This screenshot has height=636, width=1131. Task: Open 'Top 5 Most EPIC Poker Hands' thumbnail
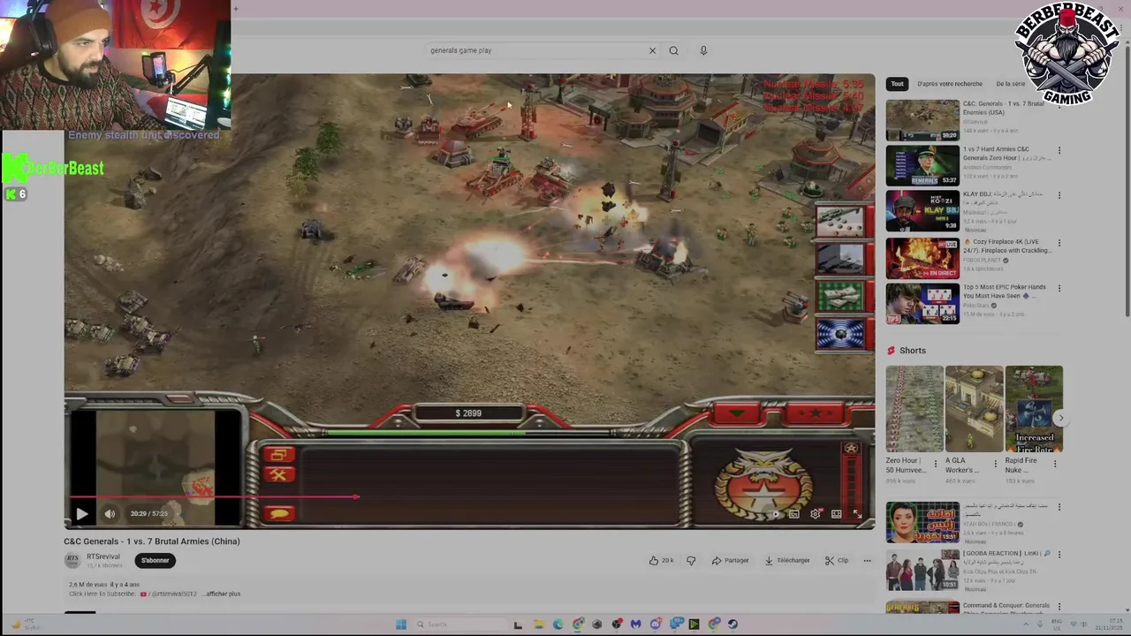pyautogui.click(x=922, y=303)
